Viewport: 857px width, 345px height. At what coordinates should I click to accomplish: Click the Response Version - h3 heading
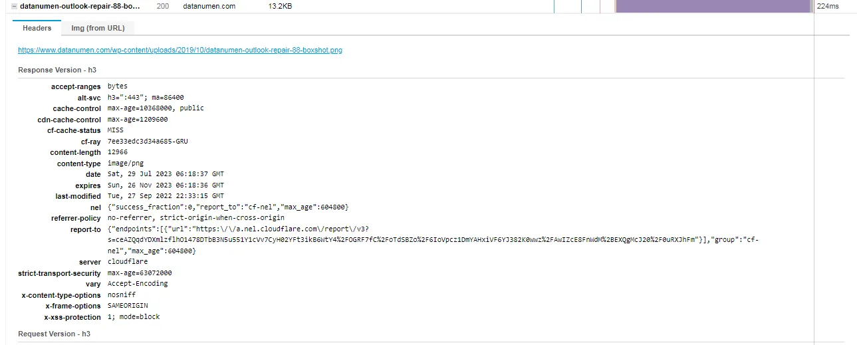coord(57,70)
